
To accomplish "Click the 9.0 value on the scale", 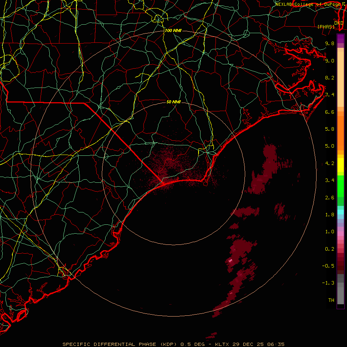I will pos(330,61).
